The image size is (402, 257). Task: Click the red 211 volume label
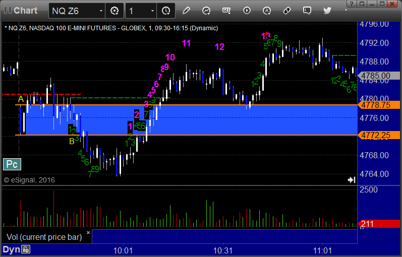pos(378,224)
